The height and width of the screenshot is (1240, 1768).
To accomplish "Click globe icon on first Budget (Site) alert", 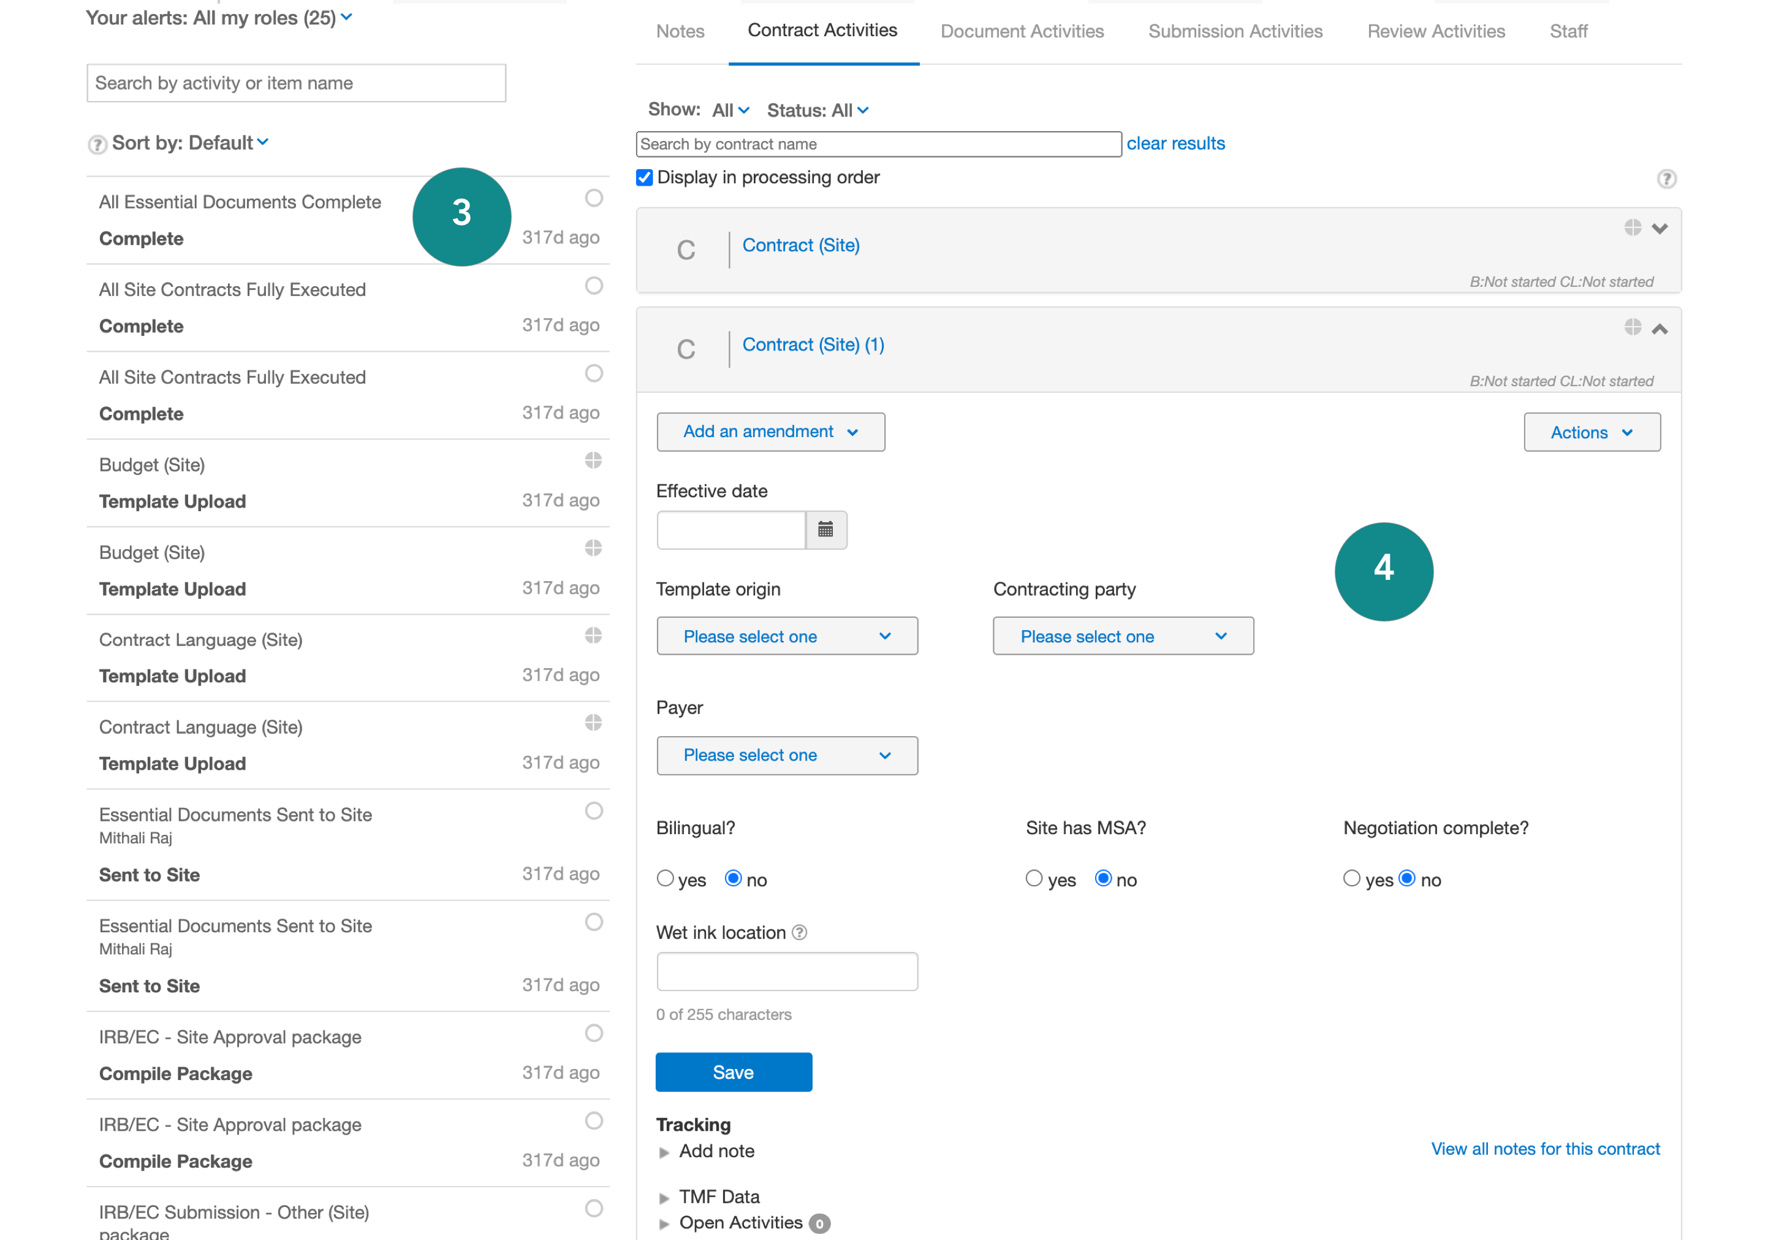I will pyautogui.click(x=593, y=460).
